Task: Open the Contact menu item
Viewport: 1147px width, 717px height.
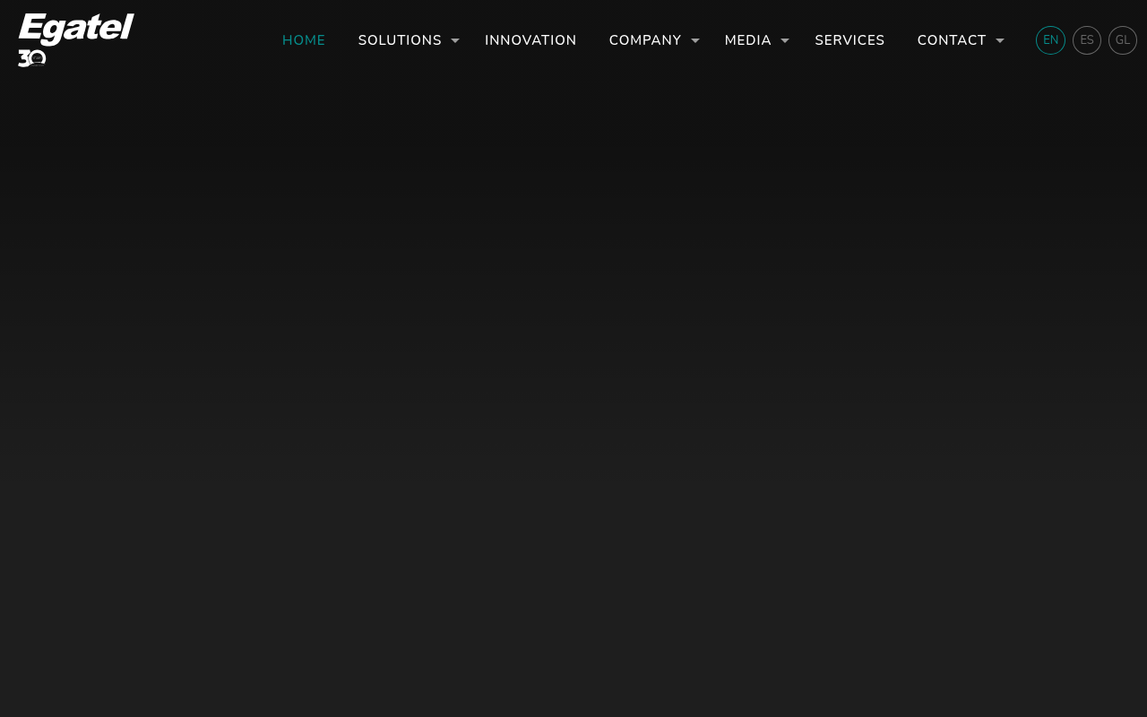Action: point(952,40)
